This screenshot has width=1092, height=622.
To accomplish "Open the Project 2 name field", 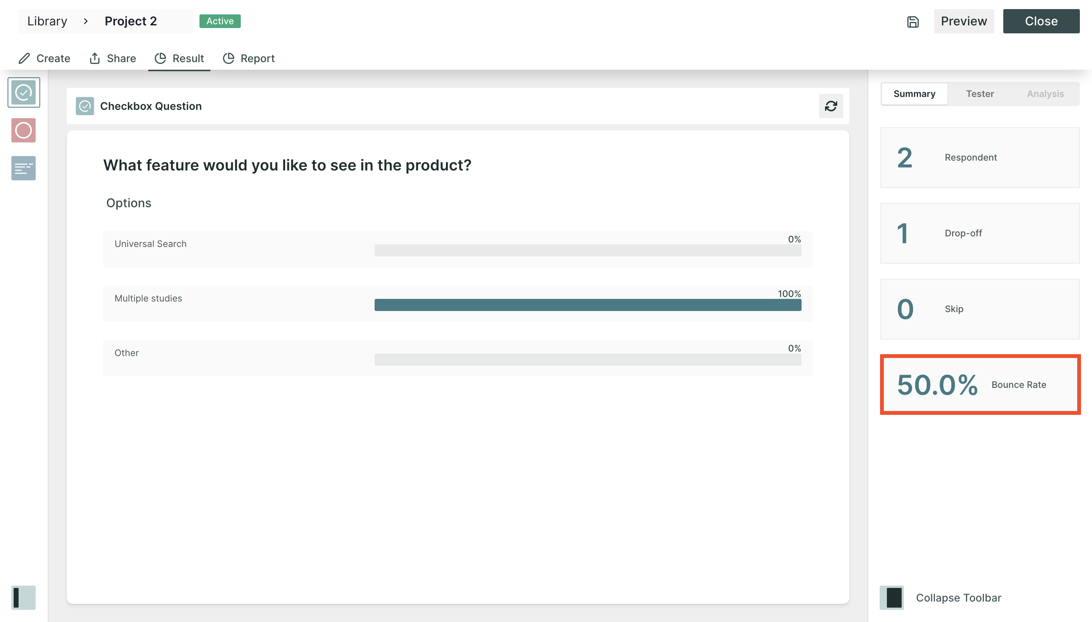I will (x=131, y=21).
